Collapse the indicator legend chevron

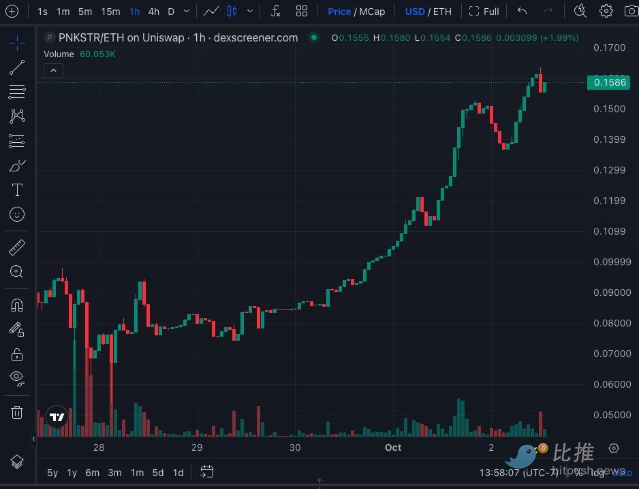53,70
